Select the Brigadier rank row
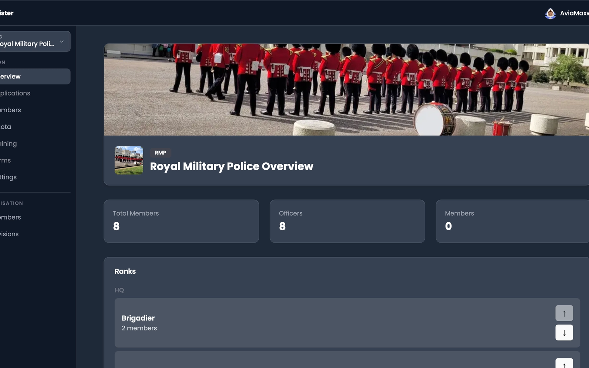The height and width of the screenshot is (368, 589). (347, 323)
